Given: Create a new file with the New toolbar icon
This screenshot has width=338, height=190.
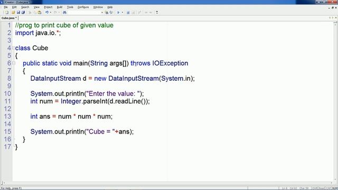Looking at the screenshot, I should pos(7,13).
